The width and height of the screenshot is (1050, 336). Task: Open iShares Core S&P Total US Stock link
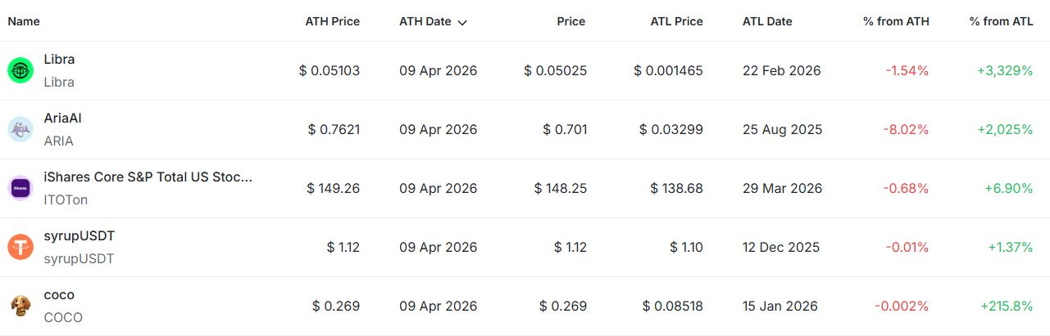(x=148, y=177)
